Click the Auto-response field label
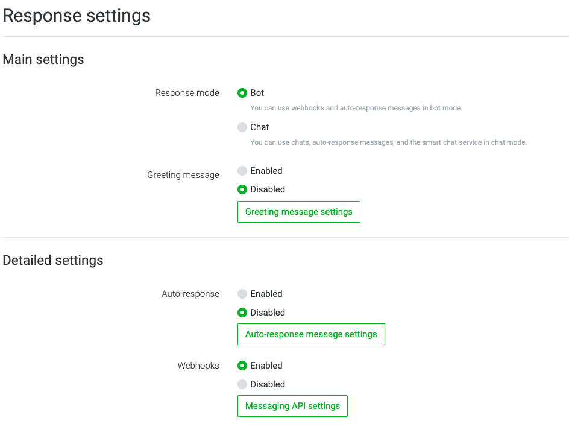The width and height of the screenshot is (569, 435). pyautogui.click(x=190, y=294)
